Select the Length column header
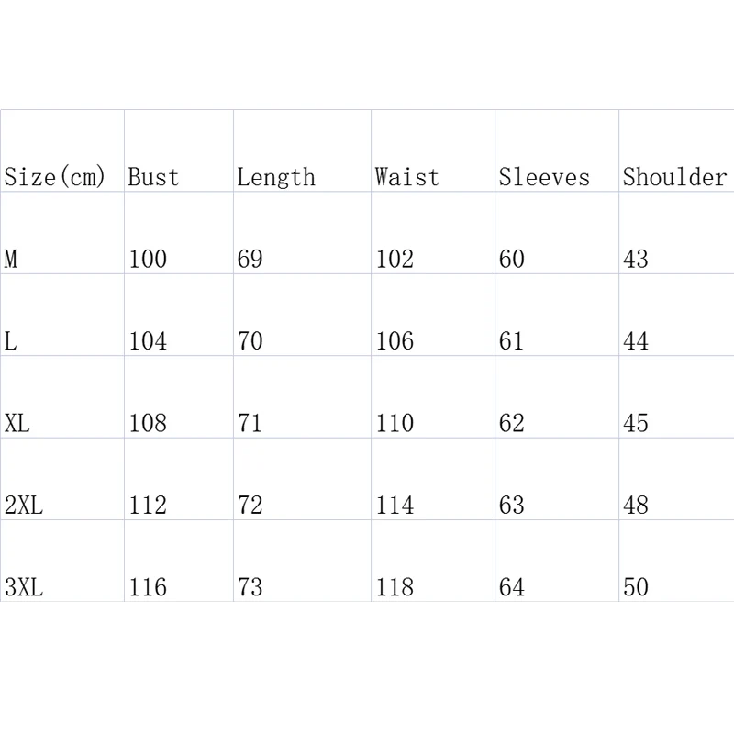Screen dimensions: 734x734 pos(303,150)
